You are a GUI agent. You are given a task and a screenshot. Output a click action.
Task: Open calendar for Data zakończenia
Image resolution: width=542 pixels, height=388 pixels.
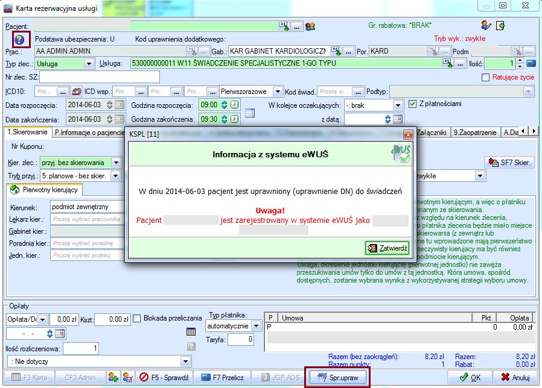(120, 119)
